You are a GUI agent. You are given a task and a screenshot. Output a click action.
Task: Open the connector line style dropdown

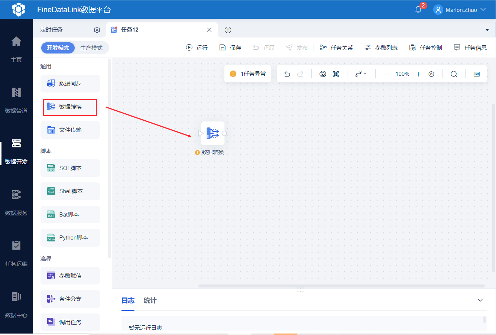click(361, 74)
